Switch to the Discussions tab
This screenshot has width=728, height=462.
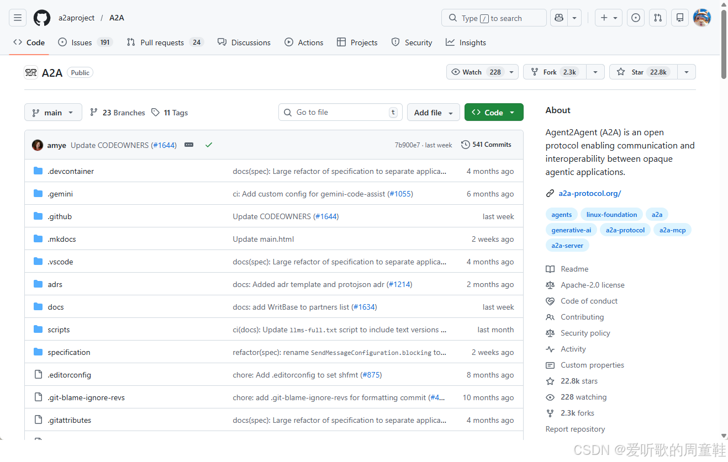(x=244, y=43)
